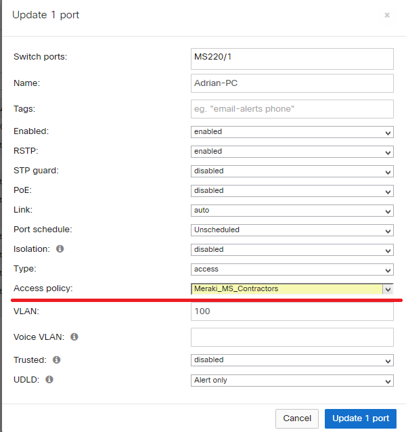
Task: Expand the Isolation dropdown
Action: coord(292,250)
